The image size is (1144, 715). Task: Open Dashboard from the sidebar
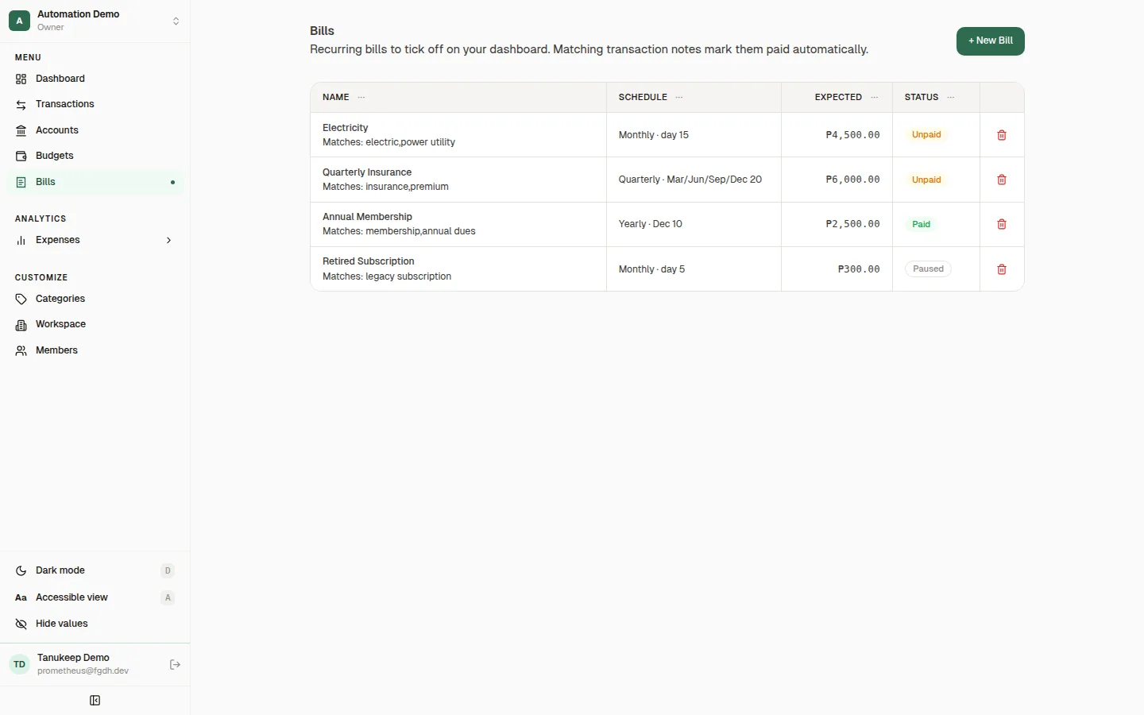(x=95, y=79)
